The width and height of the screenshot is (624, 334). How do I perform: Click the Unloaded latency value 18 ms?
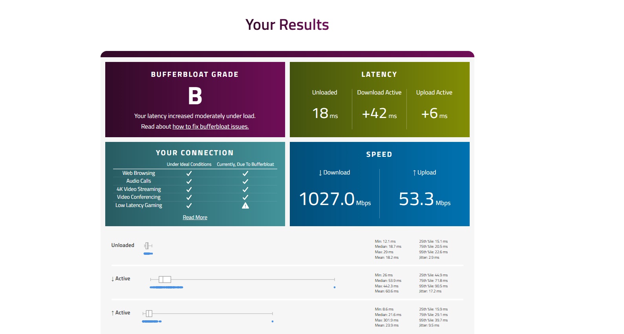tap(325, 114)
